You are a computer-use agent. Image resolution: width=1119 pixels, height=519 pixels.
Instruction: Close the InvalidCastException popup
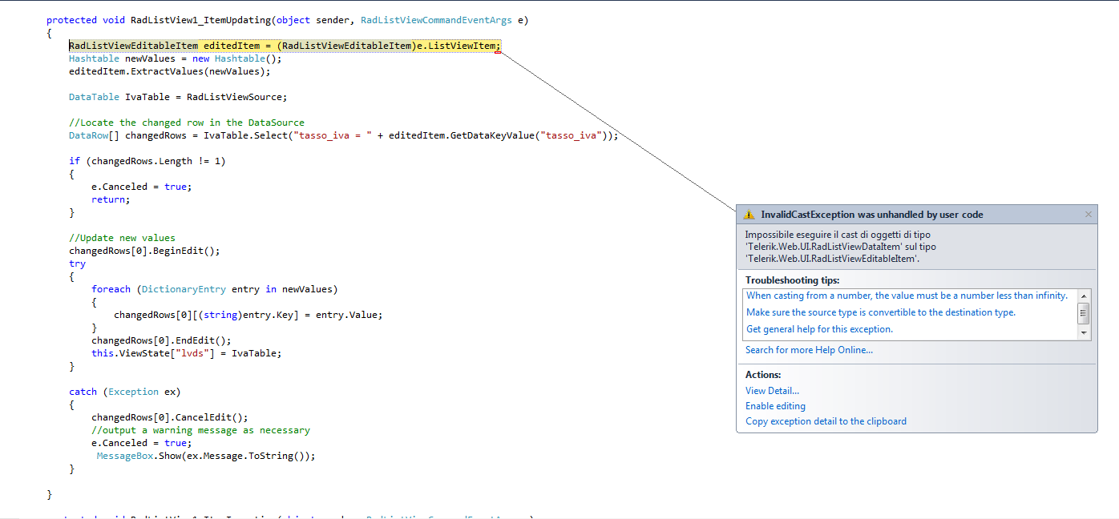(1088, 215)
